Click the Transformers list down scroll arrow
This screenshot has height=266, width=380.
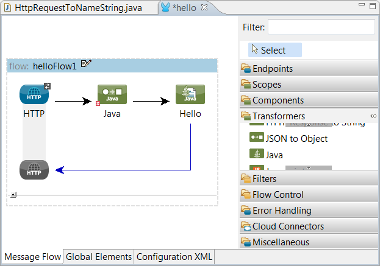pyautogui.click(x=308, y=168)
